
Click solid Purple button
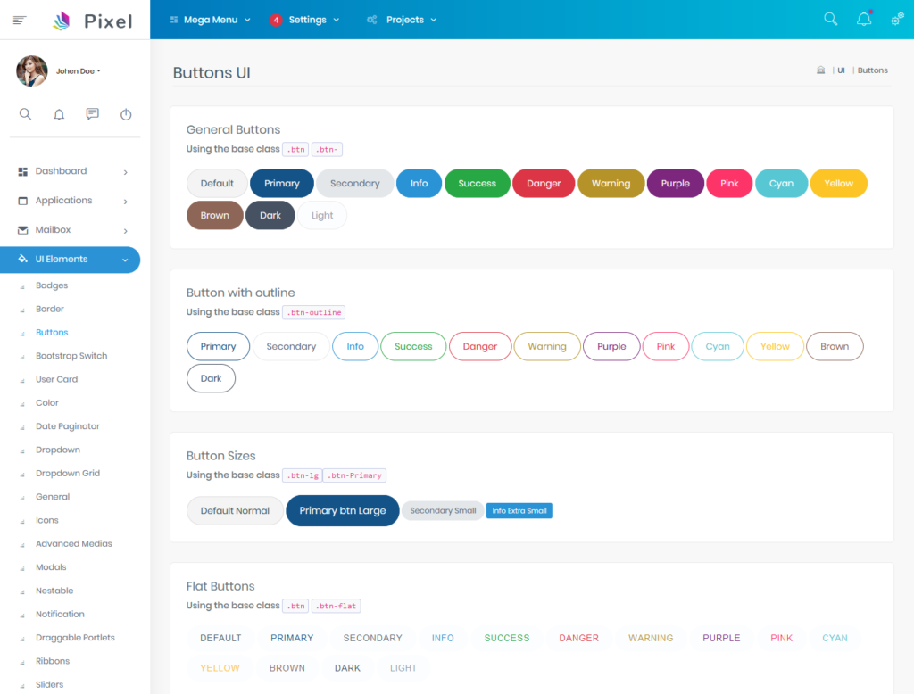(x=675, y=184)
